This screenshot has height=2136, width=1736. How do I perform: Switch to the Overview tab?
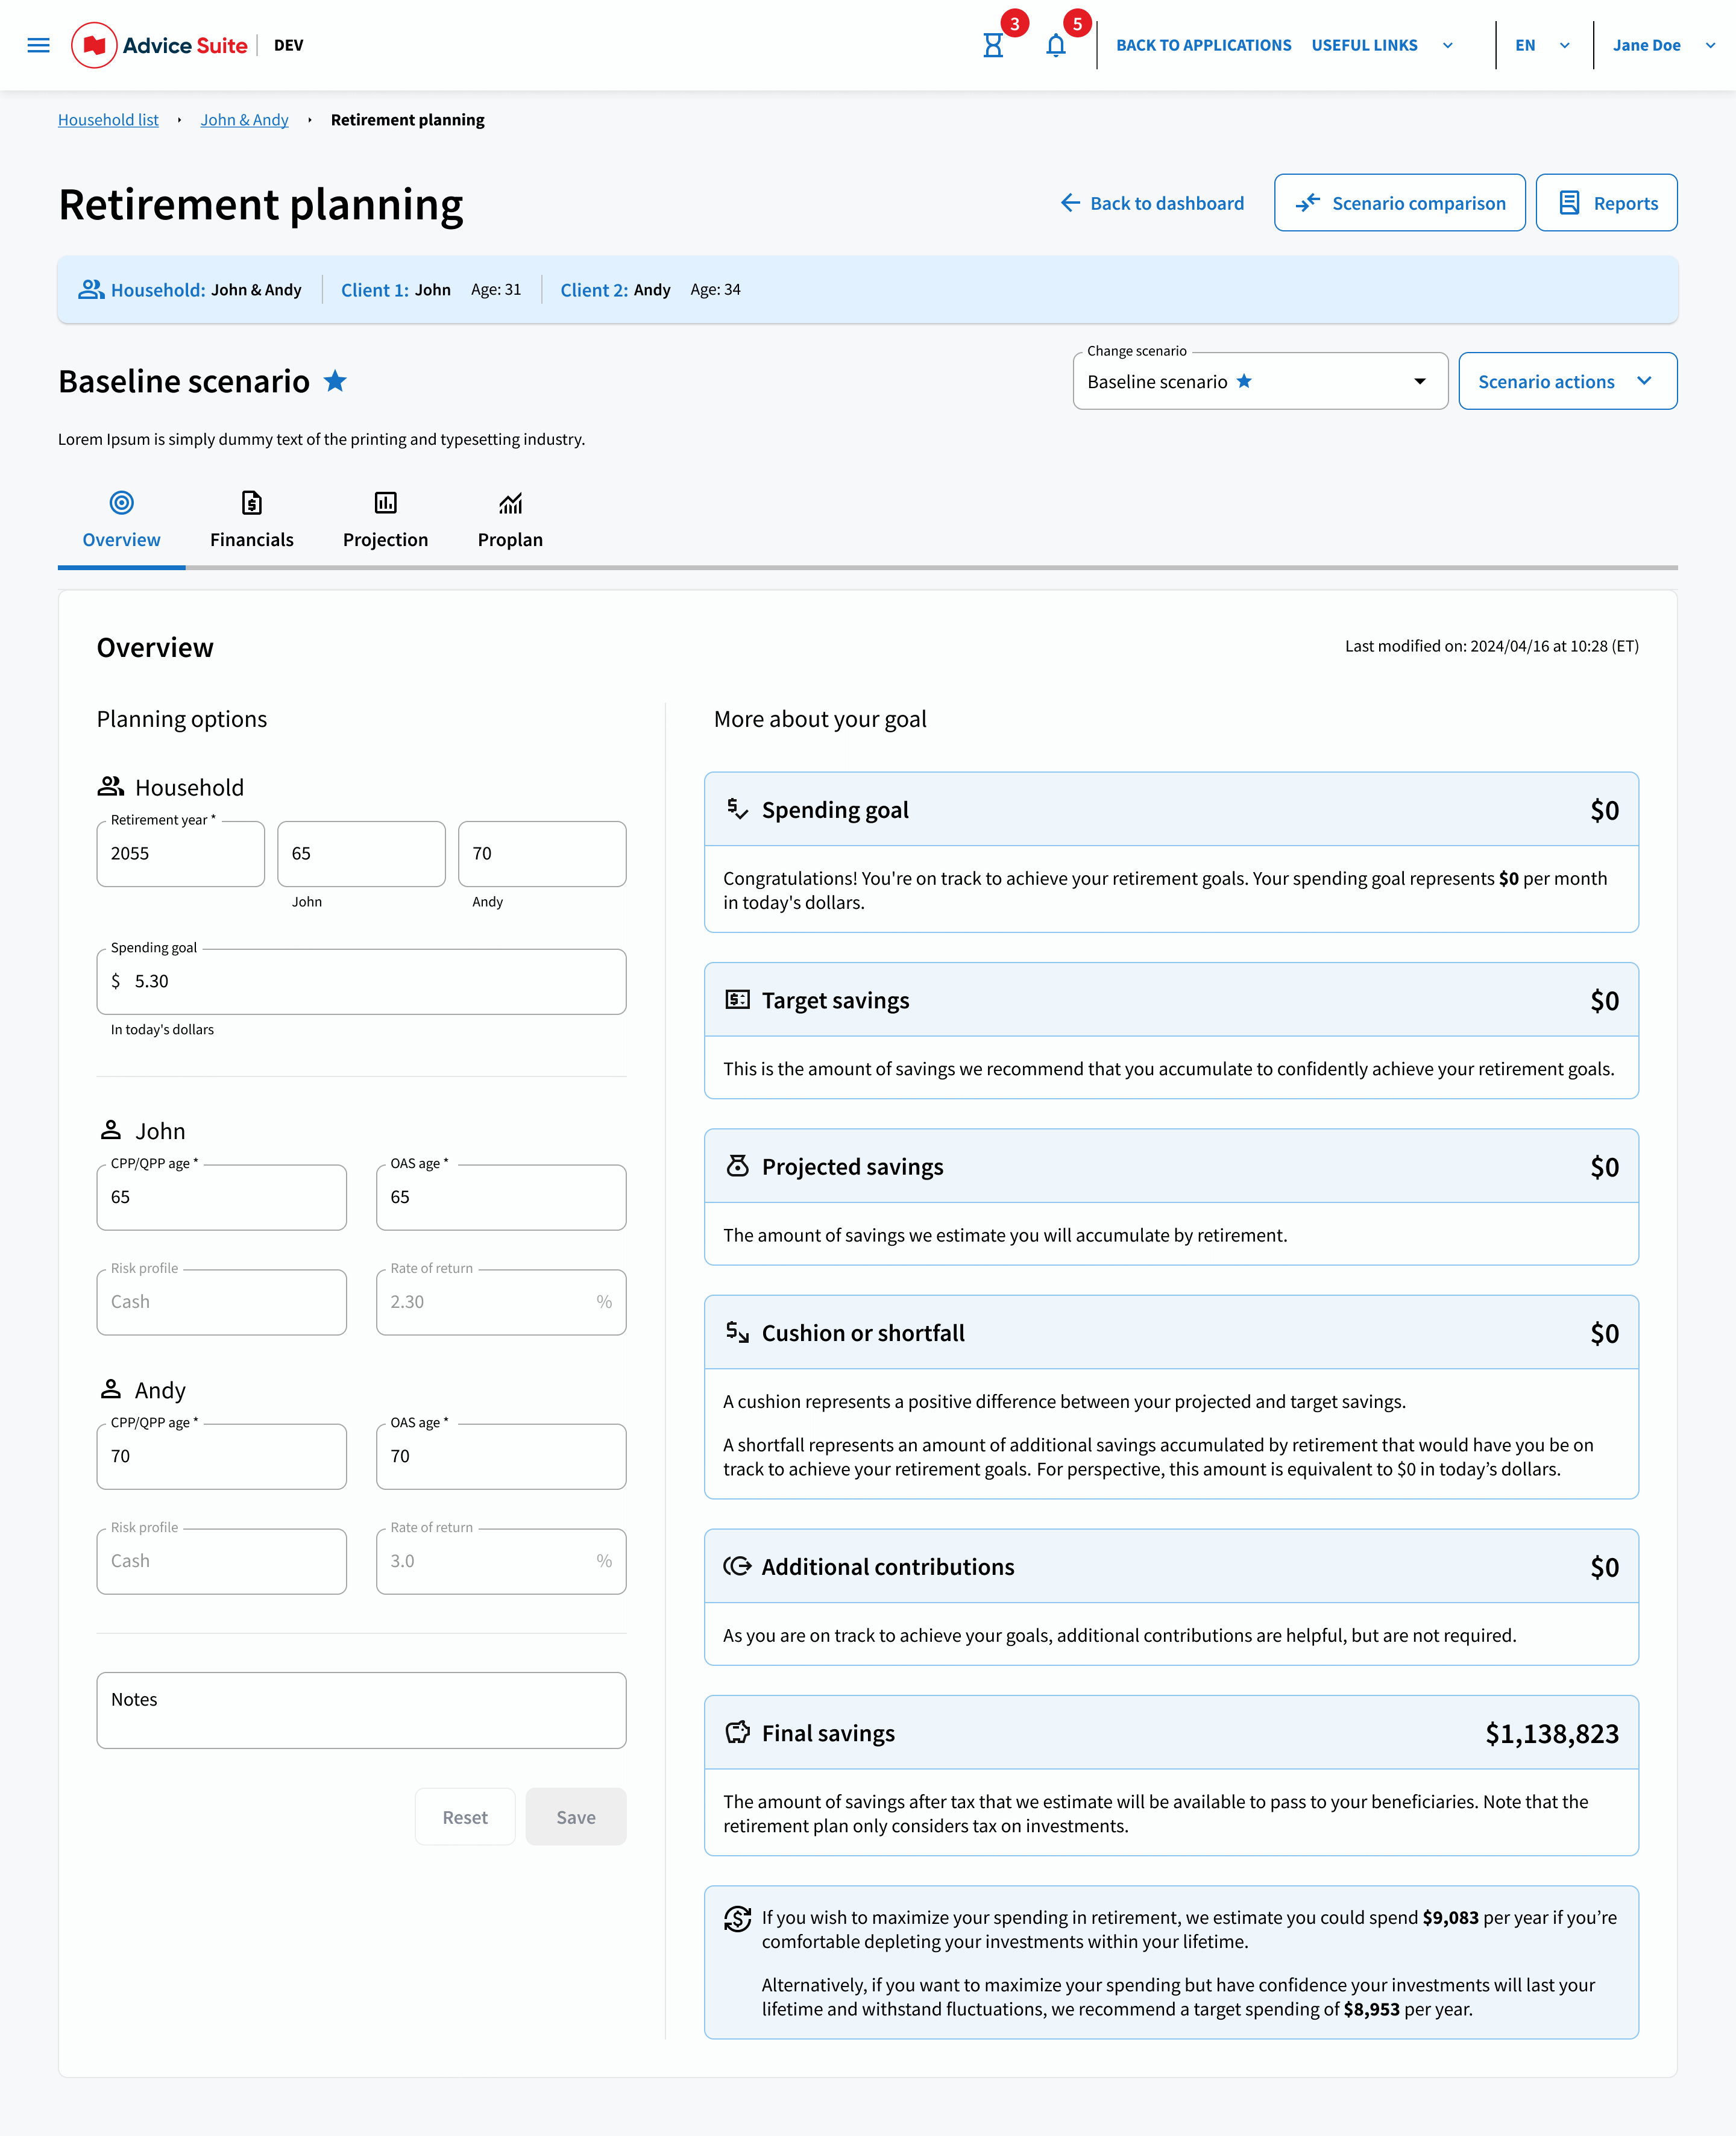[121, 520]
